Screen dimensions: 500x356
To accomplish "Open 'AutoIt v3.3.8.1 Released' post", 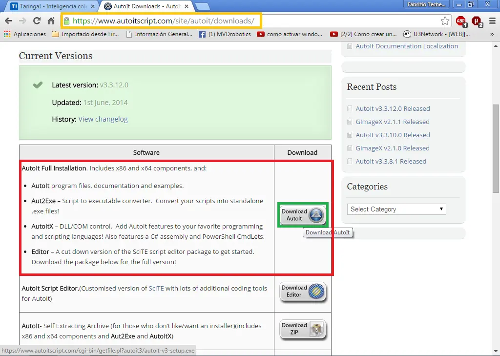I will (x=391, y=162).
